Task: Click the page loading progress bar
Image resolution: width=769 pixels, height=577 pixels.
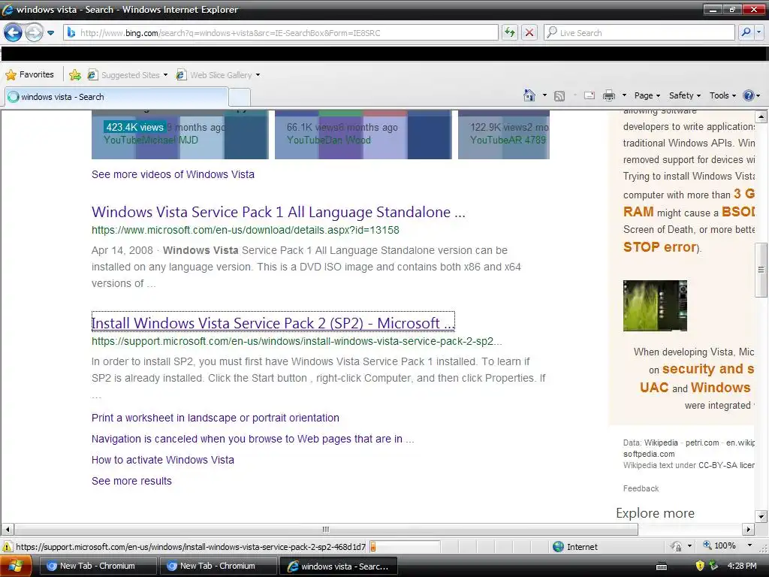Action: tap(404, 547)
